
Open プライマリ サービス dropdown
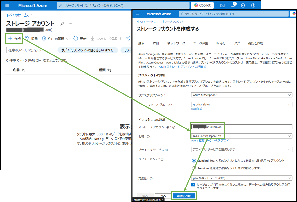[x=242, y=149]
